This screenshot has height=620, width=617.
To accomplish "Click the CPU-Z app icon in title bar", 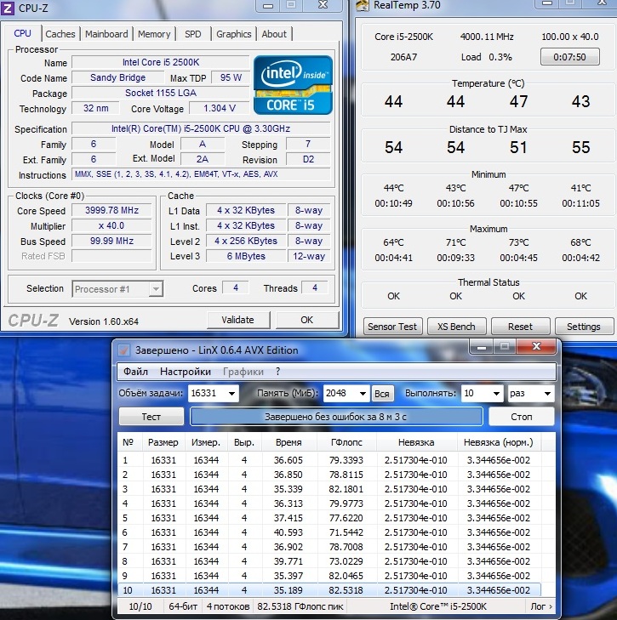I will [8, 7].
